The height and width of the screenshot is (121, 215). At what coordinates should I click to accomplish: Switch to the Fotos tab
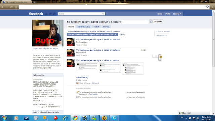pyautogui.click(x=96, y=27)
